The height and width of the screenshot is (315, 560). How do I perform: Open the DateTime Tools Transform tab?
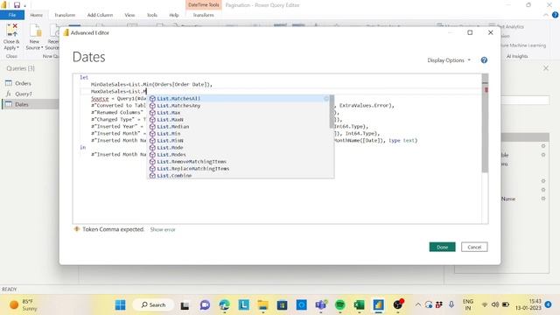pyautogui.click(x=204, y=15)
